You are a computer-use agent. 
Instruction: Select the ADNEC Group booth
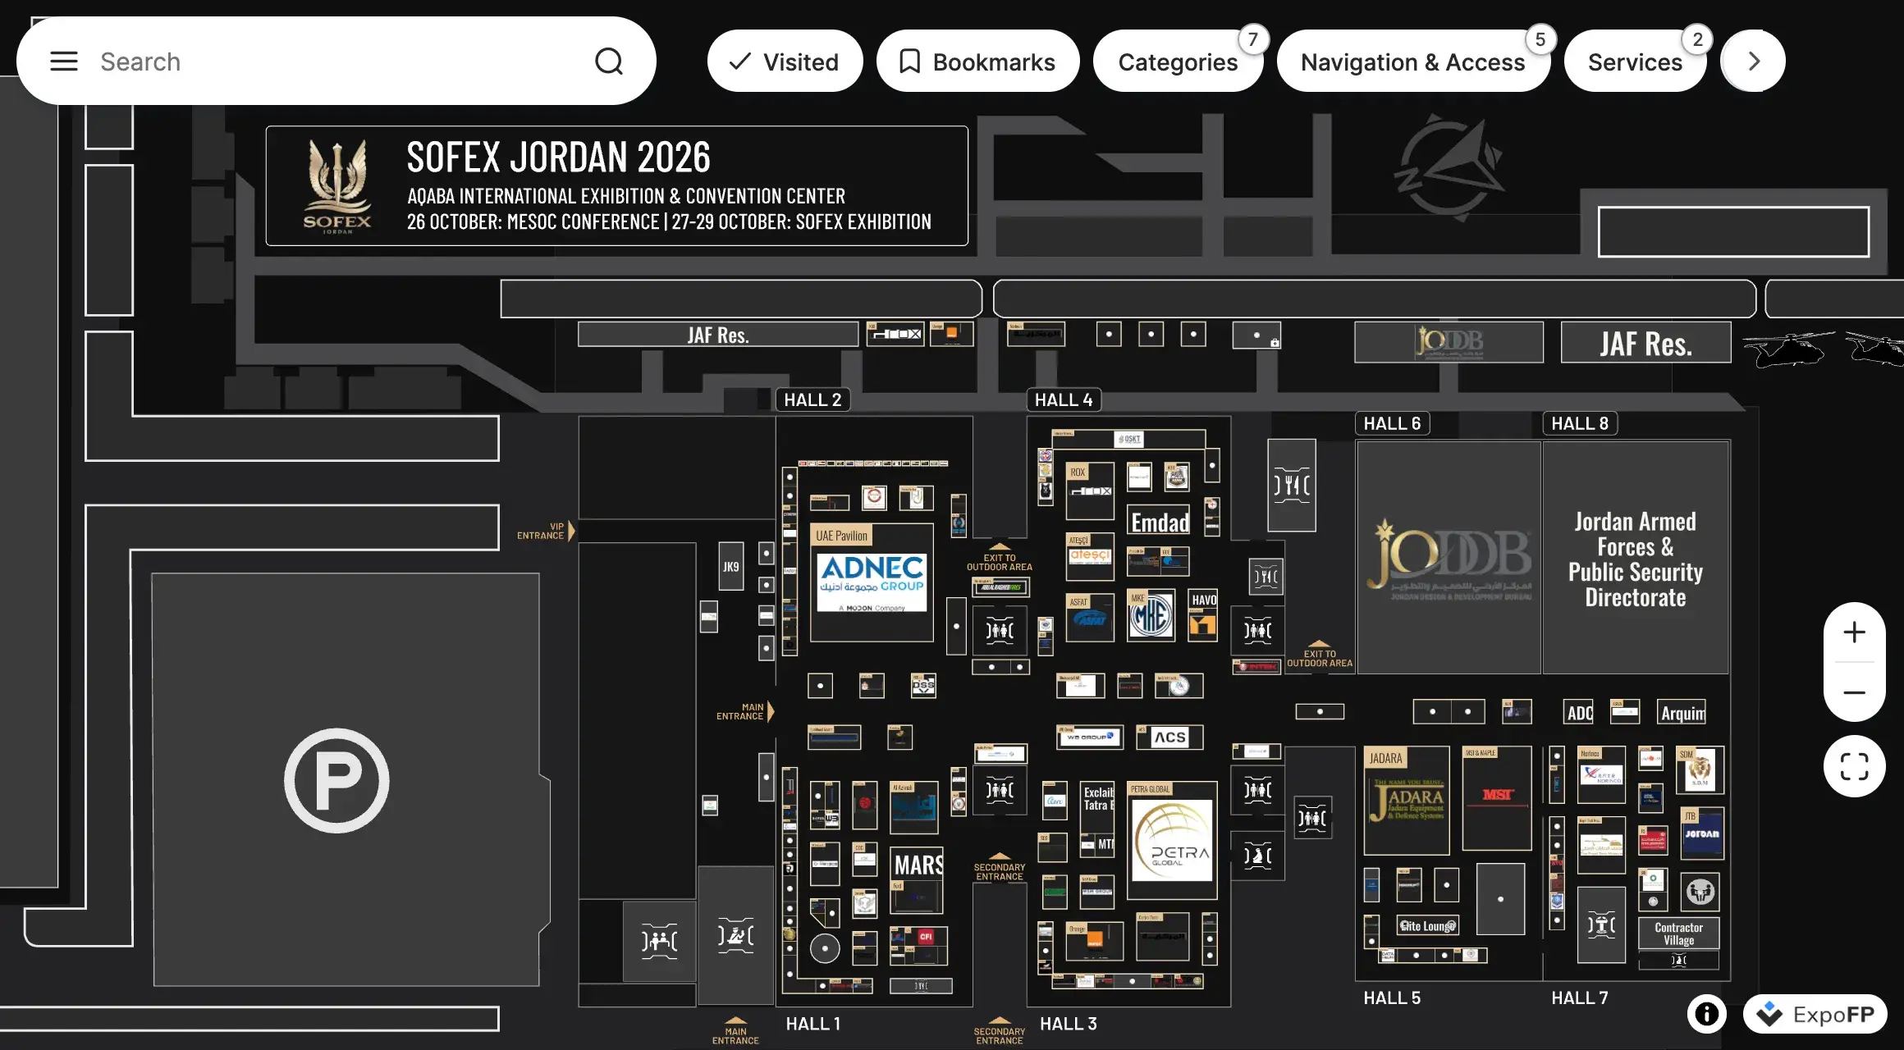872,582
